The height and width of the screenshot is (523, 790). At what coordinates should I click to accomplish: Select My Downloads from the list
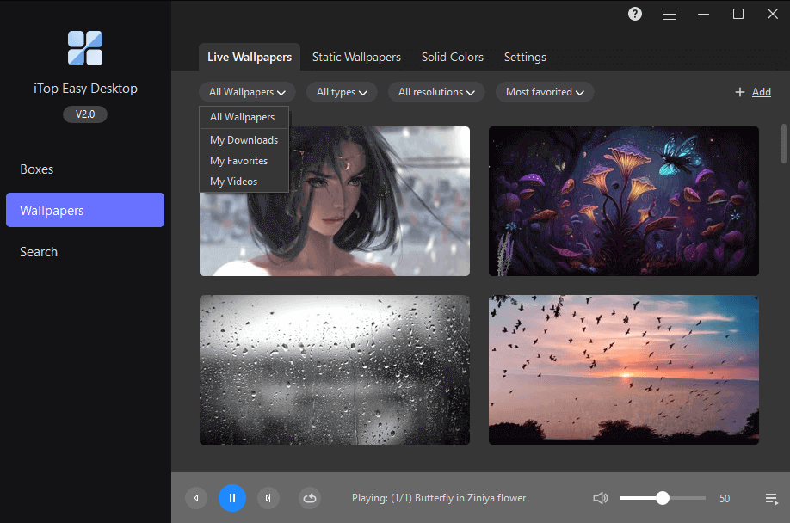244,140
